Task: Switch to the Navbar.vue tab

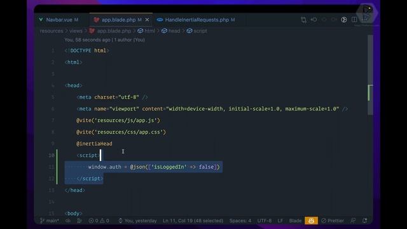Action: click(x=59, y=20)
